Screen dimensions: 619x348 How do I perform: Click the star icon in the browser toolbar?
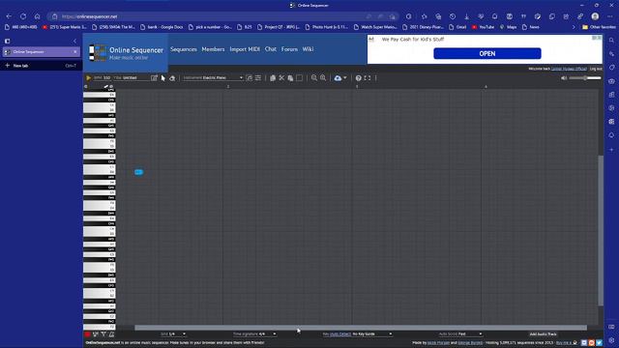[424, 16]
